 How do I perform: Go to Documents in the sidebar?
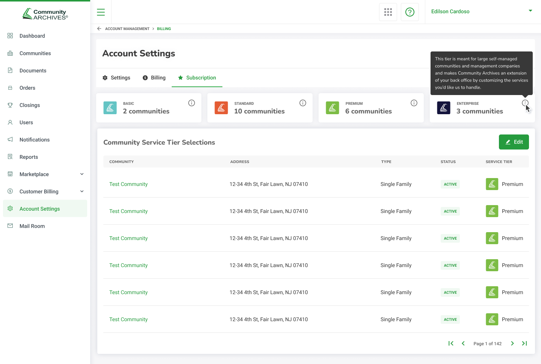[x=45, y=71]
